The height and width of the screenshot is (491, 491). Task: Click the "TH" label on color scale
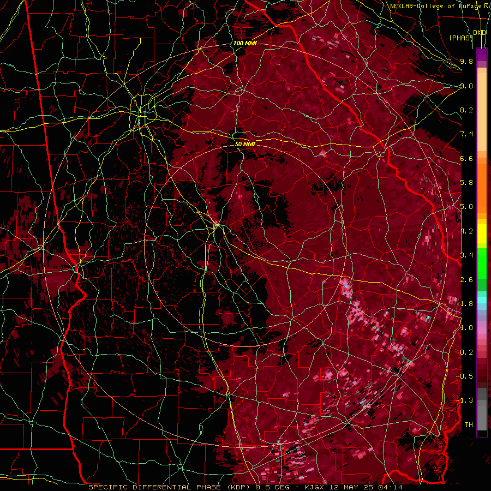[469, 424]
